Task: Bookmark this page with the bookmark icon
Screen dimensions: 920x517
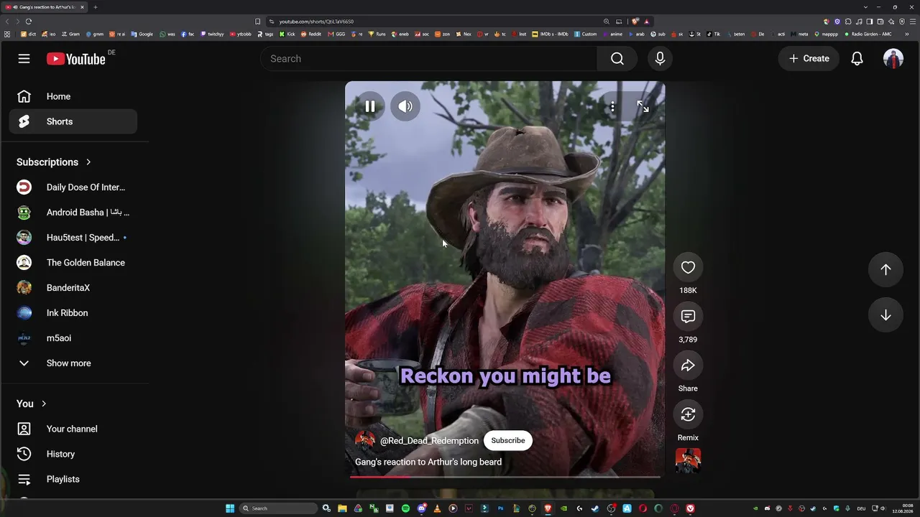Action: point(257,22)
